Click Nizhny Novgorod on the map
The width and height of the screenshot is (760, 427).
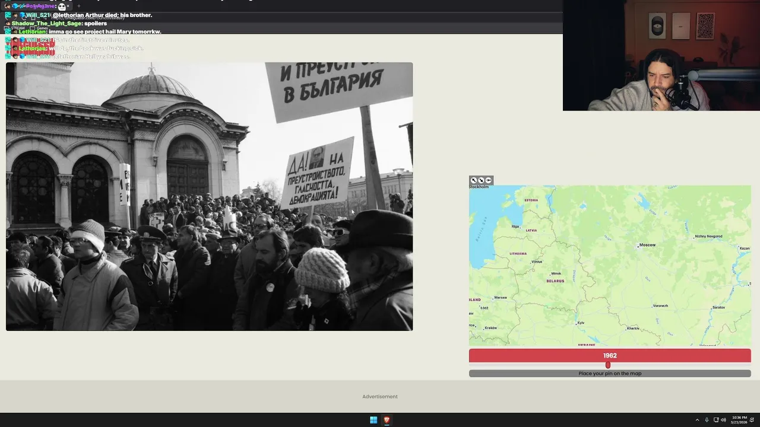[708, 236]
